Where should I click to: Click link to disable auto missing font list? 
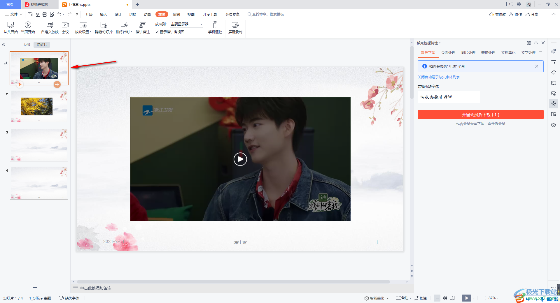coord(439,77)
